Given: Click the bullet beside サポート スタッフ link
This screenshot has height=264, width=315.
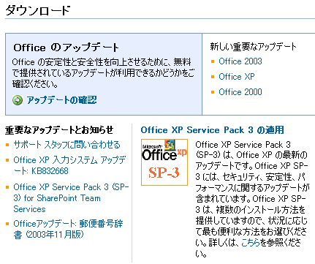Looking at the screenshot, I should tap(7, 145).
